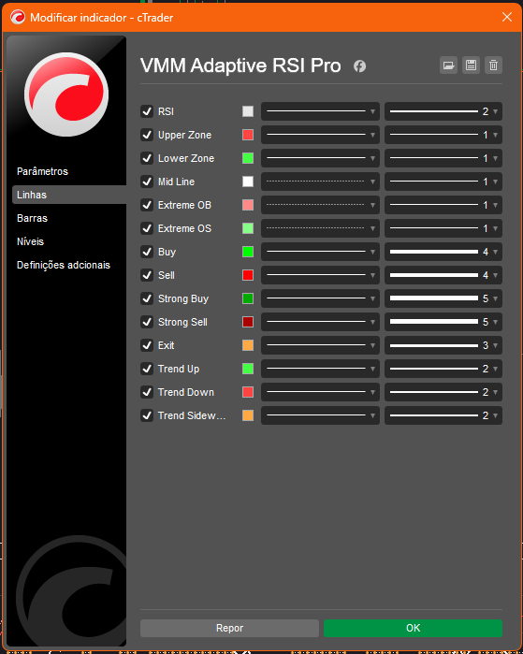Change the Strong Buy dark green swatch
This screenshot has width=523, height=654.
(x=248, y=298)
